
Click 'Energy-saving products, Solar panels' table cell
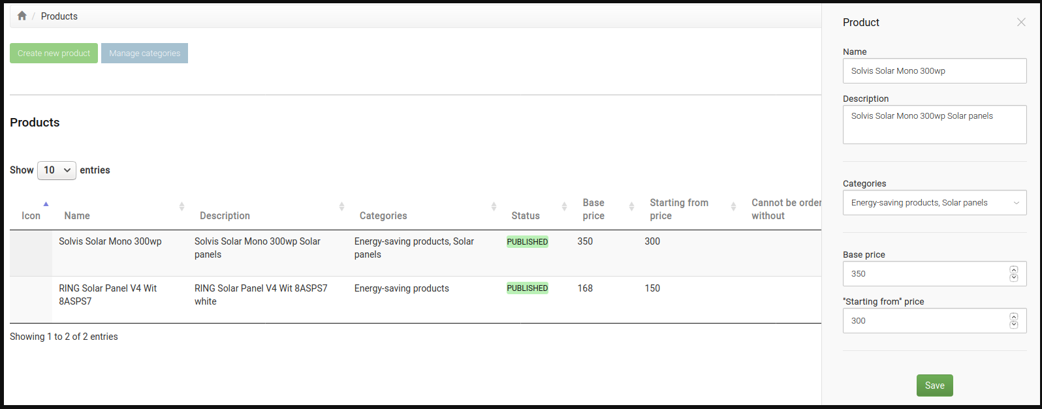click(415, 248)
